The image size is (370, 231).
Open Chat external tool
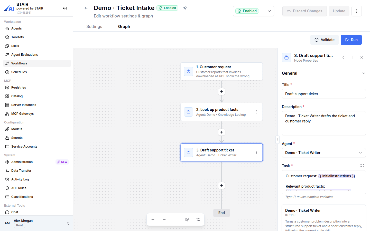tap(37, 212)
